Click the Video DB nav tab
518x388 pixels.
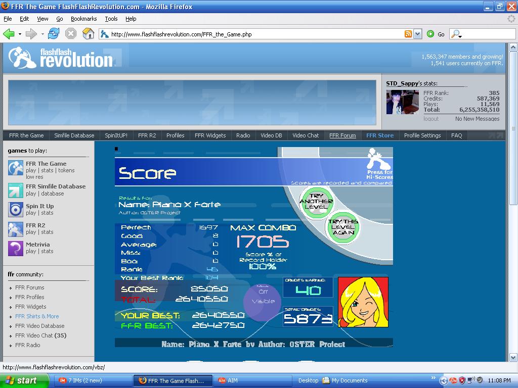click(271, 135)
